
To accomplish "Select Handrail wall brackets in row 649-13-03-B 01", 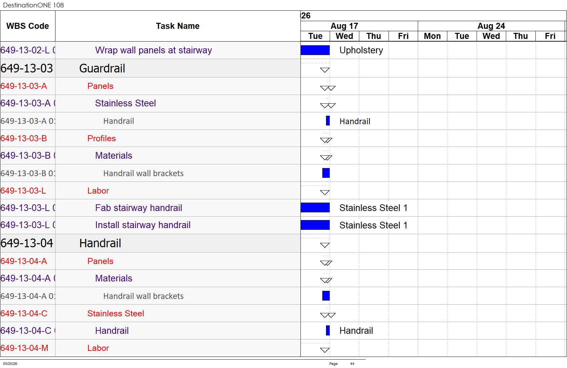I will [x=144, y=173].
